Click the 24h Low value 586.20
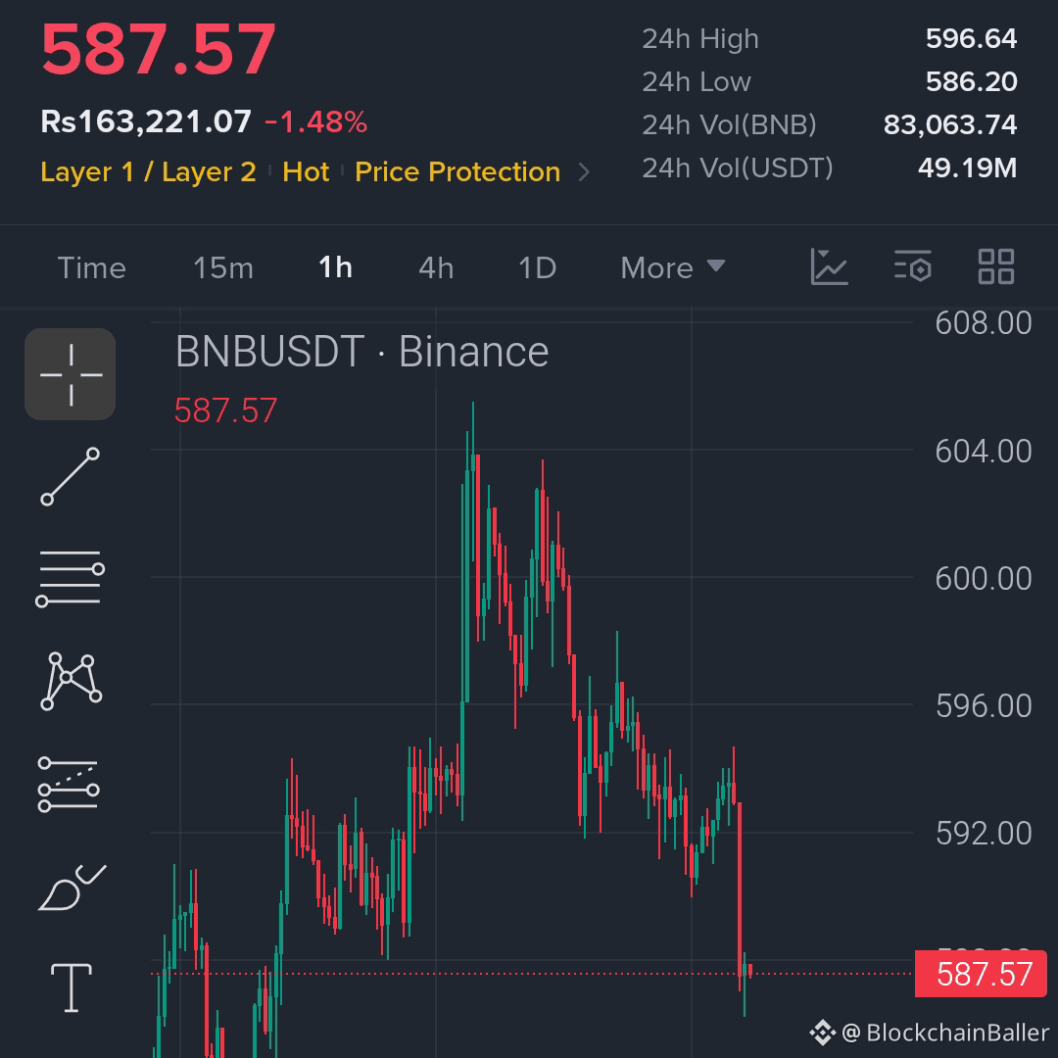 [971, 81]
